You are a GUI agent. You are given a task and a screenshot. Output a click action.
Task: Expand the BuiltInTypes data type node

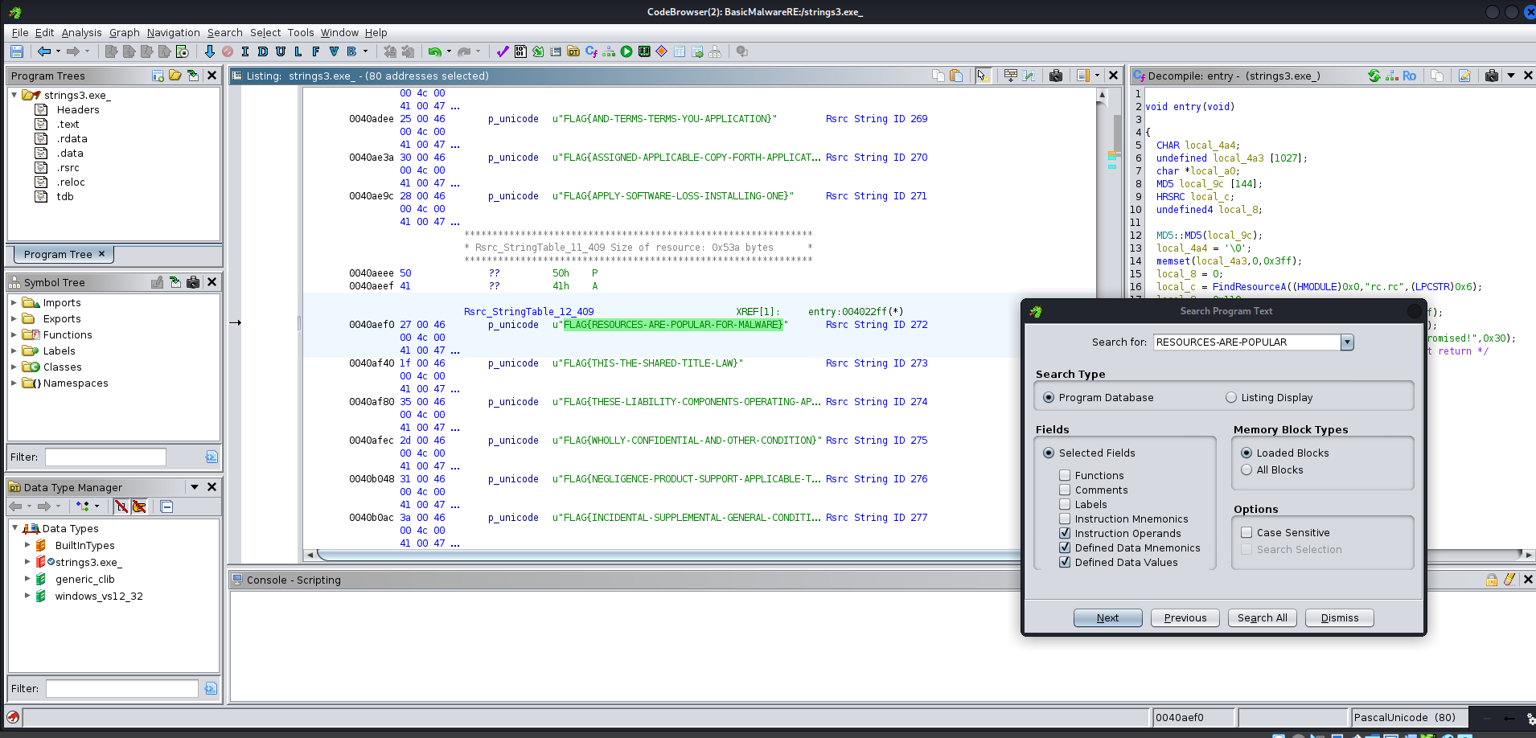27,545
